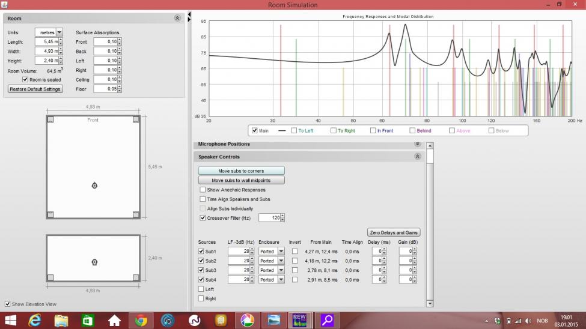Screen dimensions: 586x329
Task: Open Sub4 Enclosure dropdown
Action: pos(281,279)
